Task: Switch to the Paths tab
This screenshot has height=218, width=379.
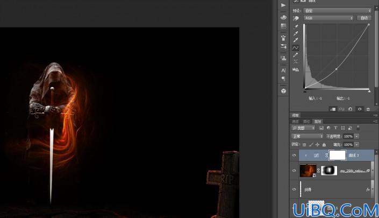Action: click(306, 122)
